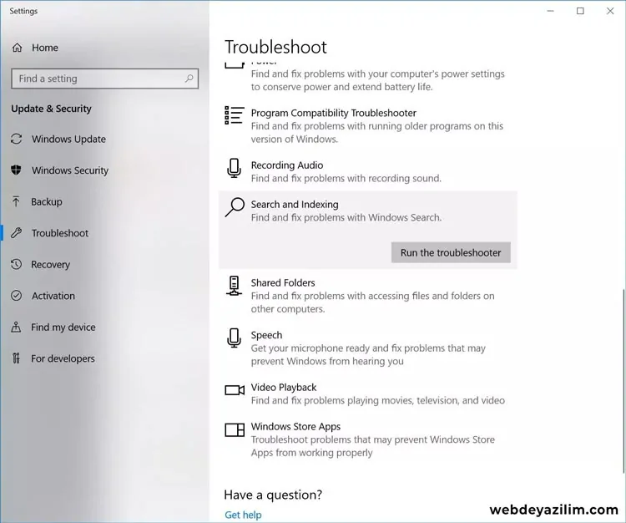This screenshot has width=626, height=523.
Task: Click the Video Playback camera icon
Action: tap(235, 390)
